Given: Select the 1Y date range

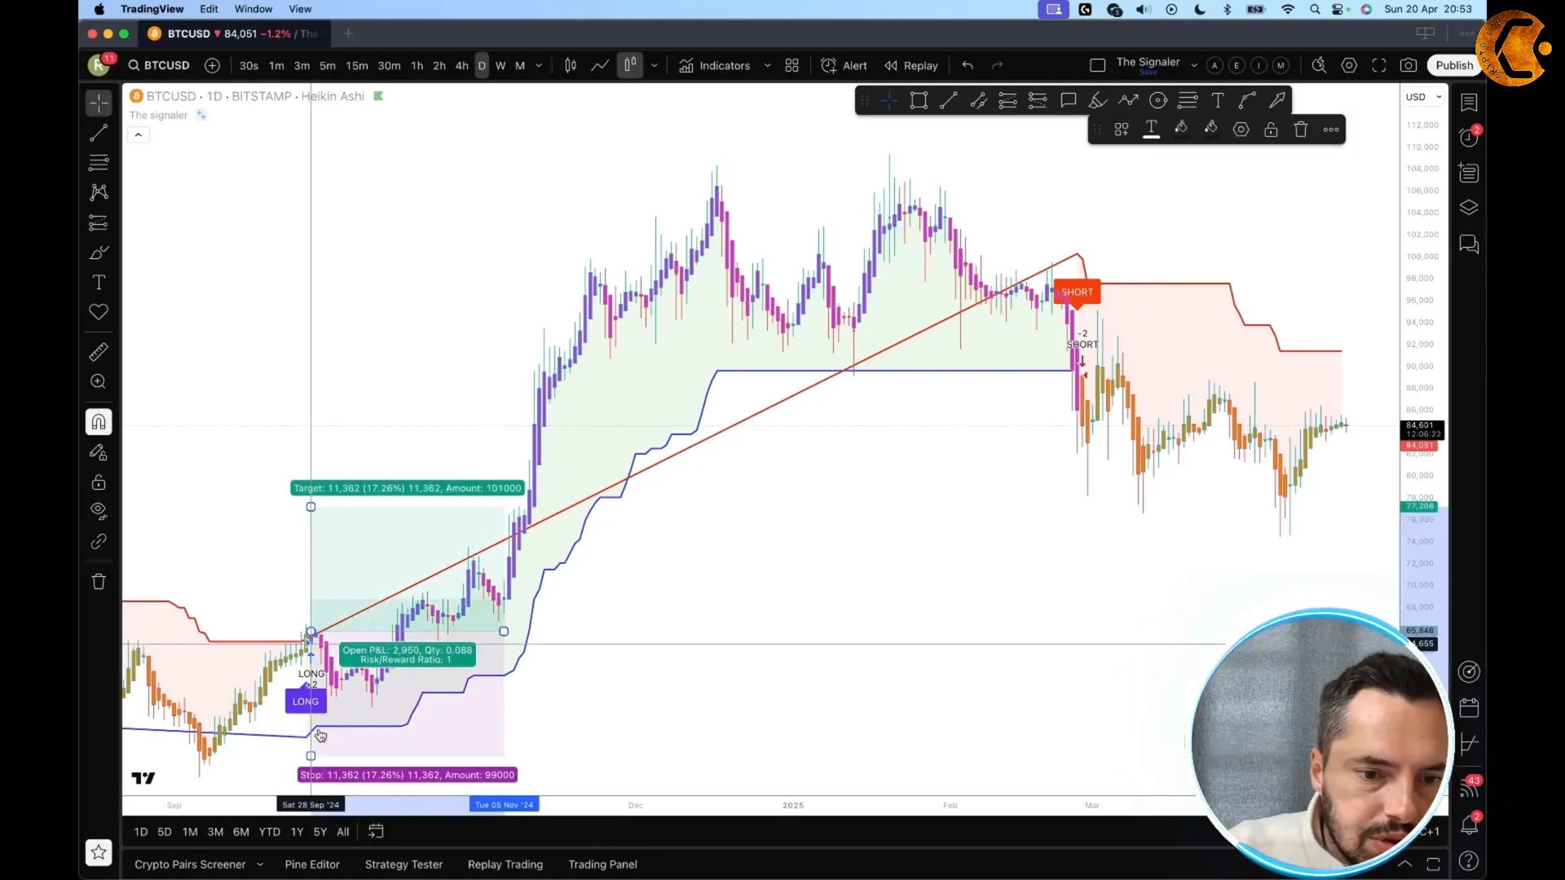Looking at the screenshot, I should 297,832.
